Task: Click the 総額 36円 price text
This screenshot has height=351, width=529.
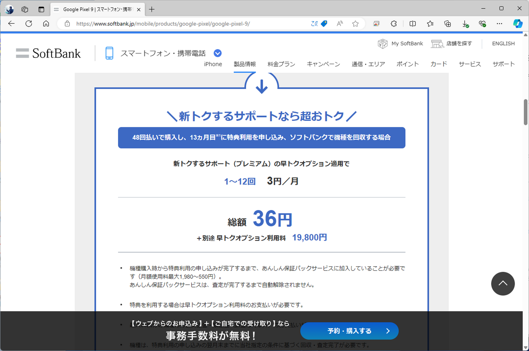Action: coord(260,219)
